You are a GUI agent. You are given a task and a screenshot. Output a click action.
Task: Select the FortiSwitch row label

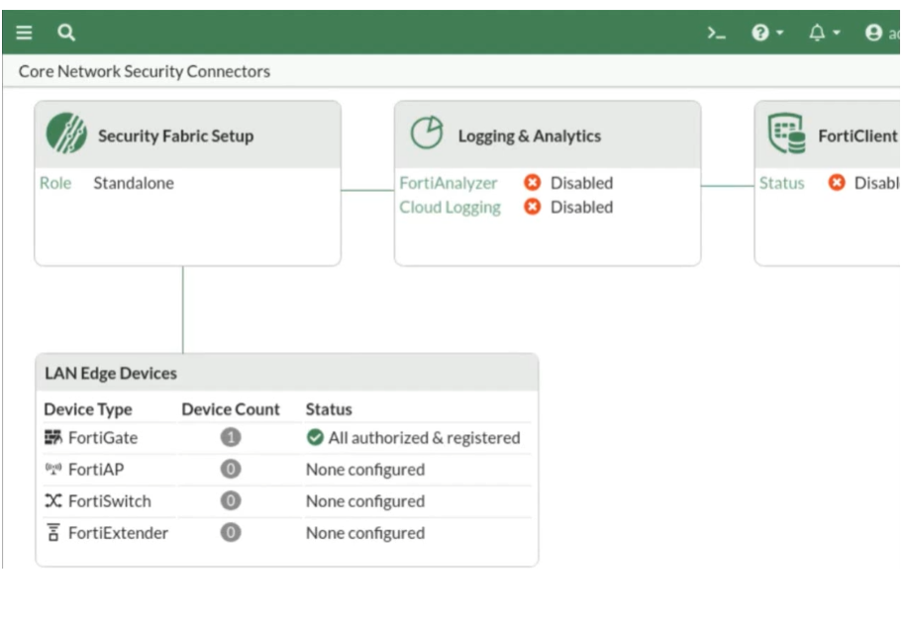(x=109, y=501)
